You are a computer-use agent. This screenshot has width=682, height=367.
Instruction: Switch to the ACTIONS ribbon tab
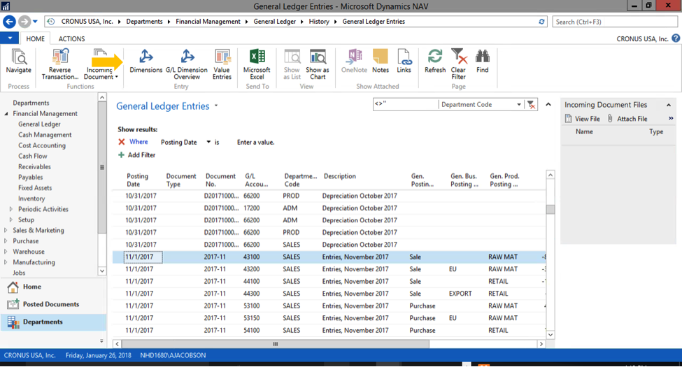pos(72,38)
